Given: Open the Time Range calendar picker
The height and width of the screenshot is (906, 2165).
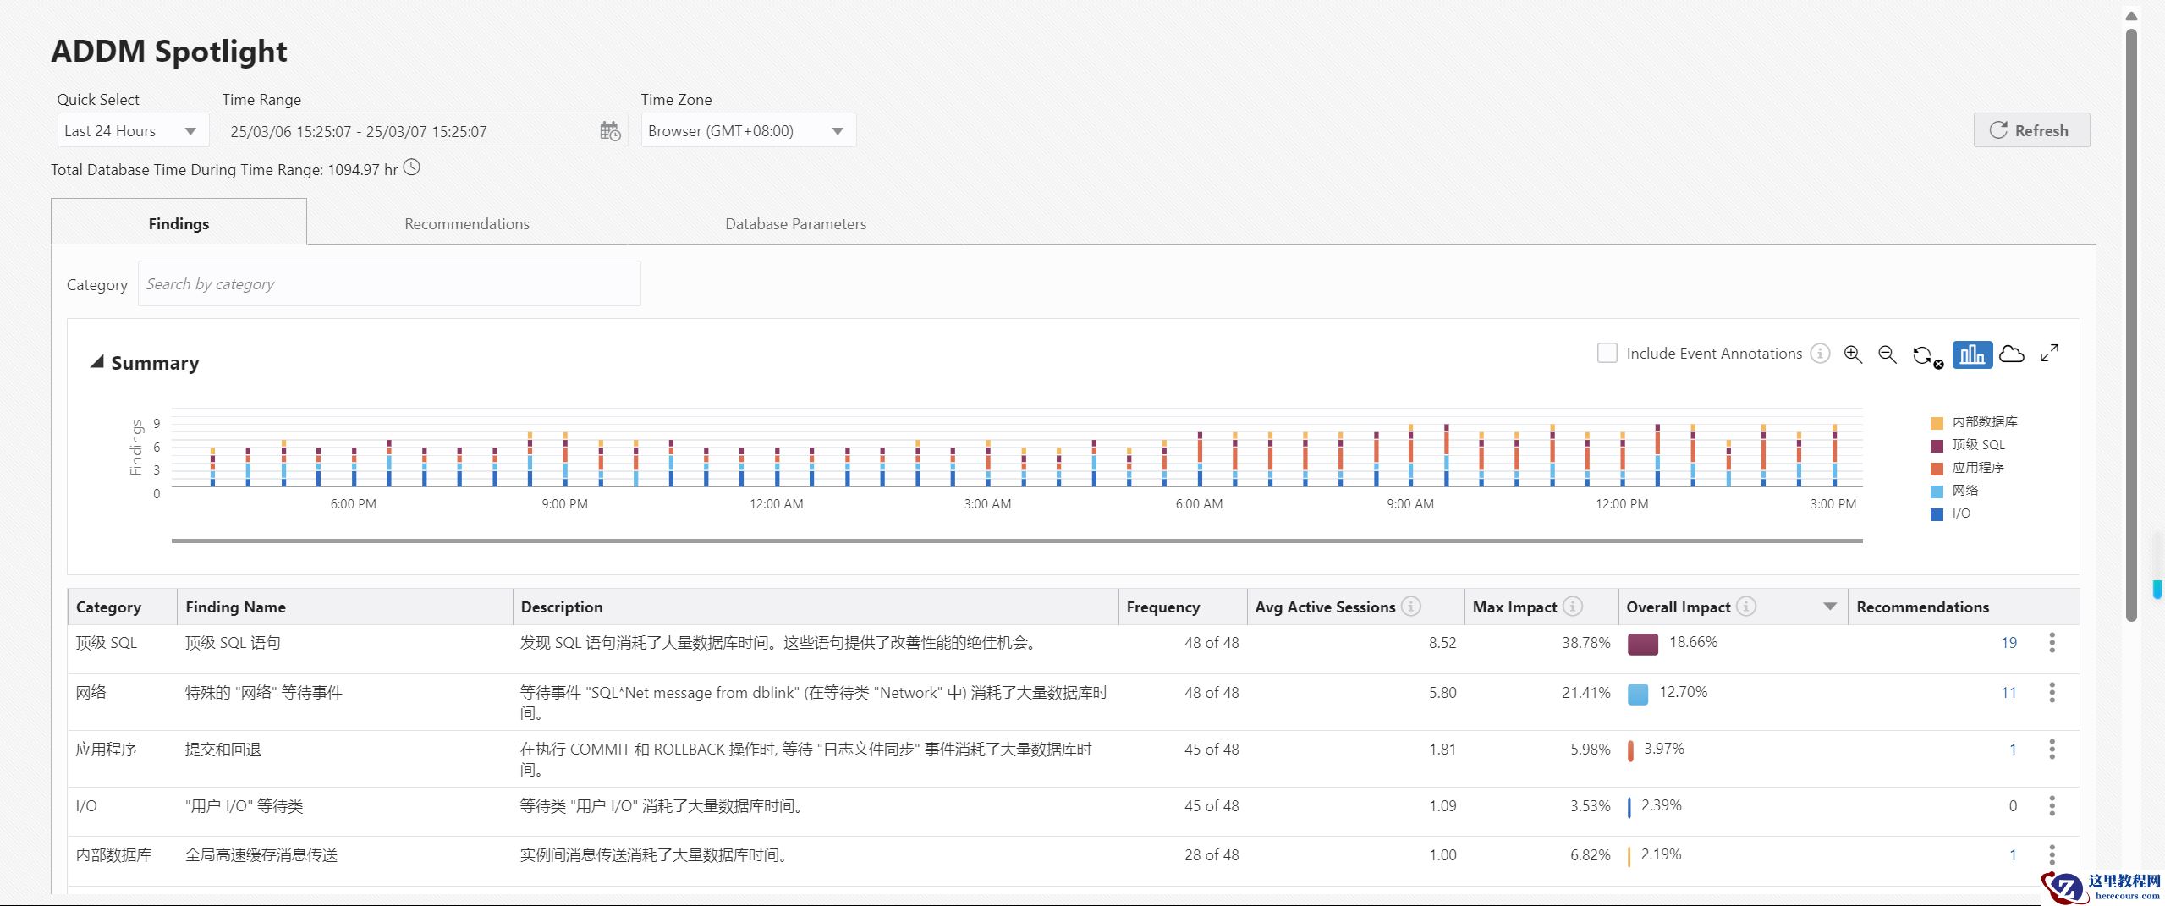Looking at the screenshot, I should coord(610,131).
